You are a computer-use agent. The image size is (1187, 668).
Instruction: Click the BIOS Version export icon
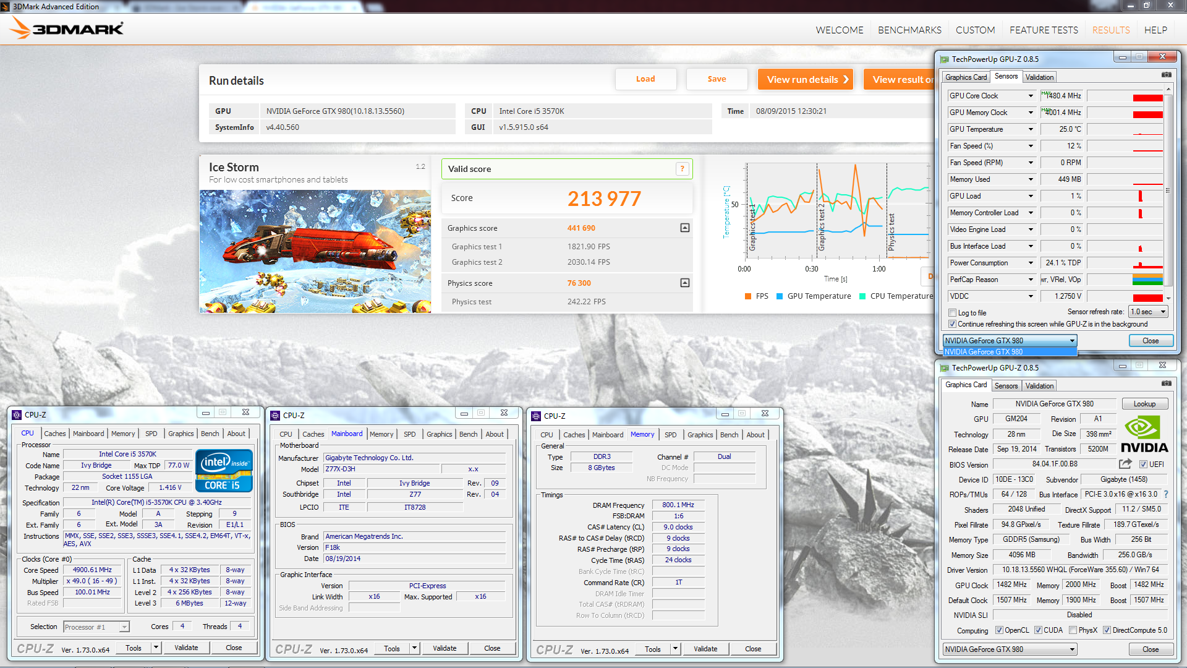[1125, 464]
